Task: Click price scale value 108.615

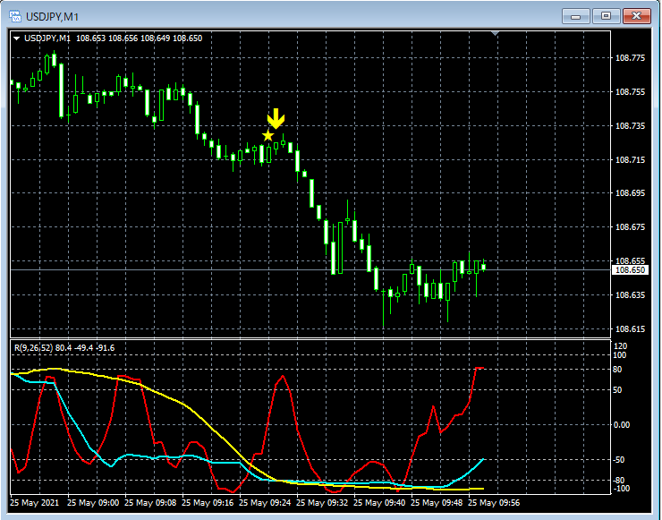Action: (x=631, y=328)
